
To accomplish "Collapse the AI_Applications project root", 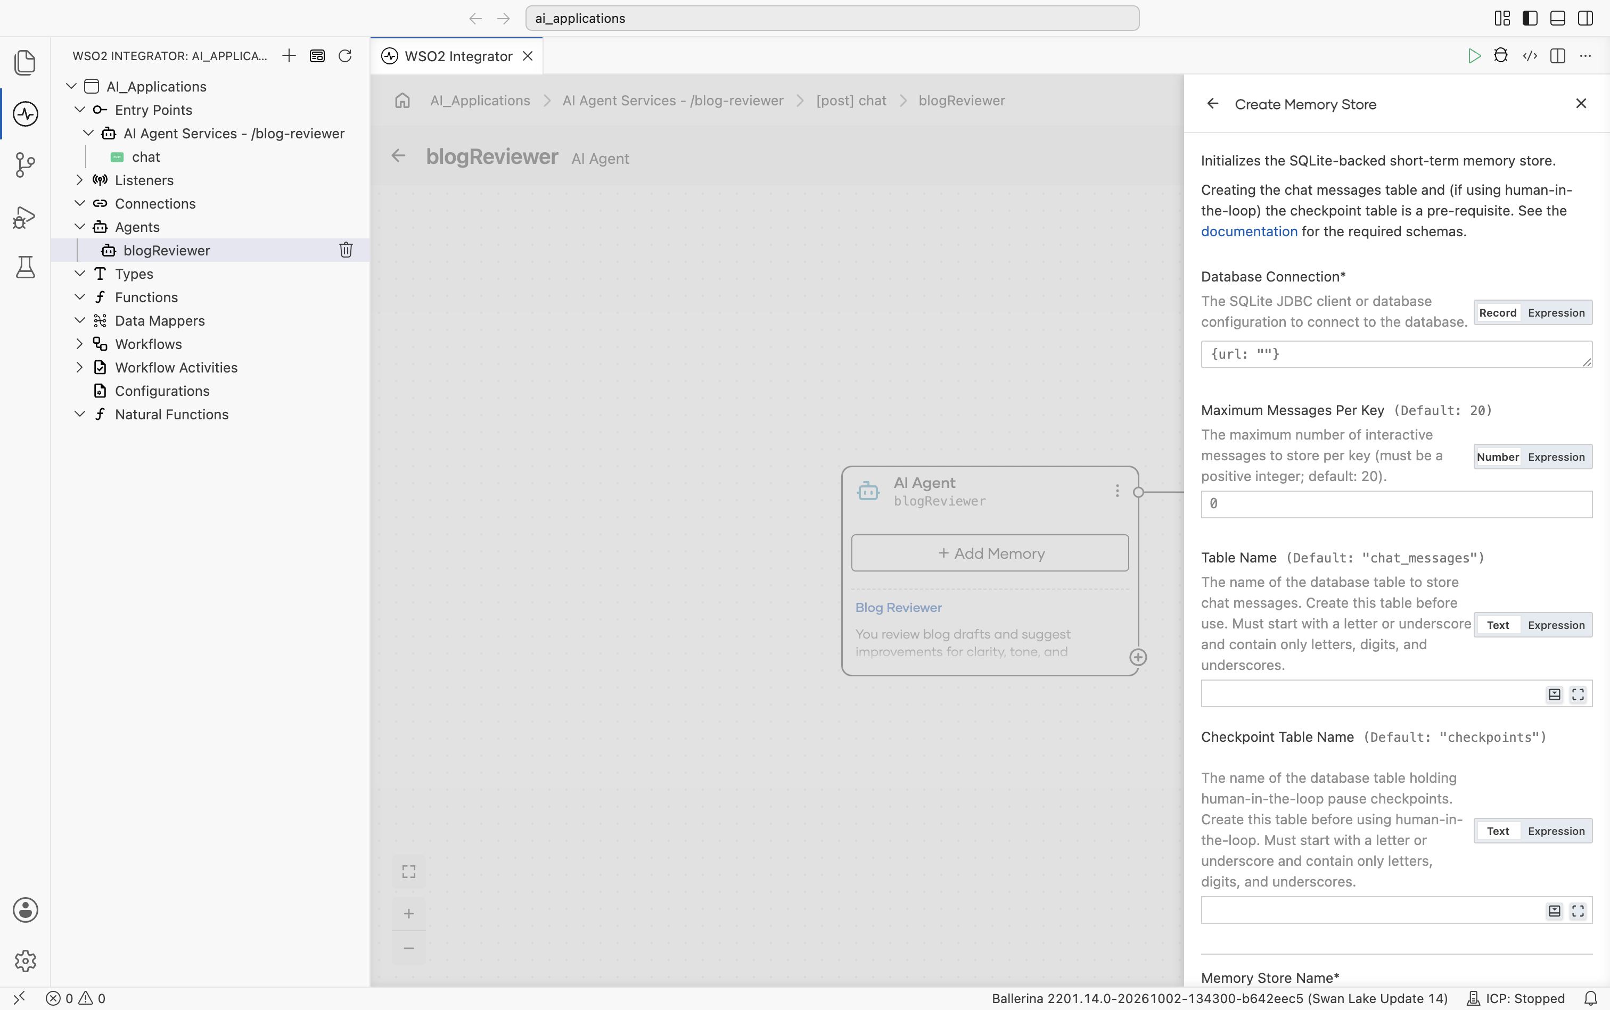I will point(71,86).
